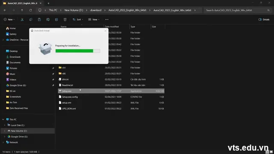Click the Copy toolbar icon
Screen dimensions: 274x154
[31, 20]
